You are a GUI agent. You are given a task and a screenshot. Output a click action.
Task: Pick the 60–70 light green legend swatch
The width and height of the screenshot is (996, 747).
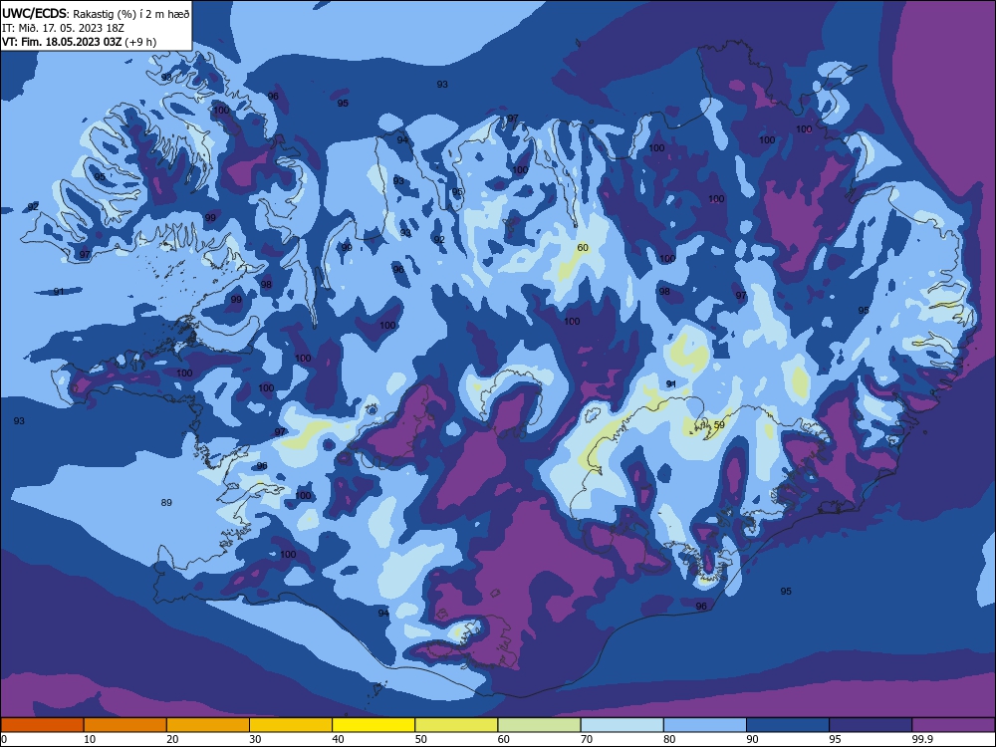tap(539, 725)
